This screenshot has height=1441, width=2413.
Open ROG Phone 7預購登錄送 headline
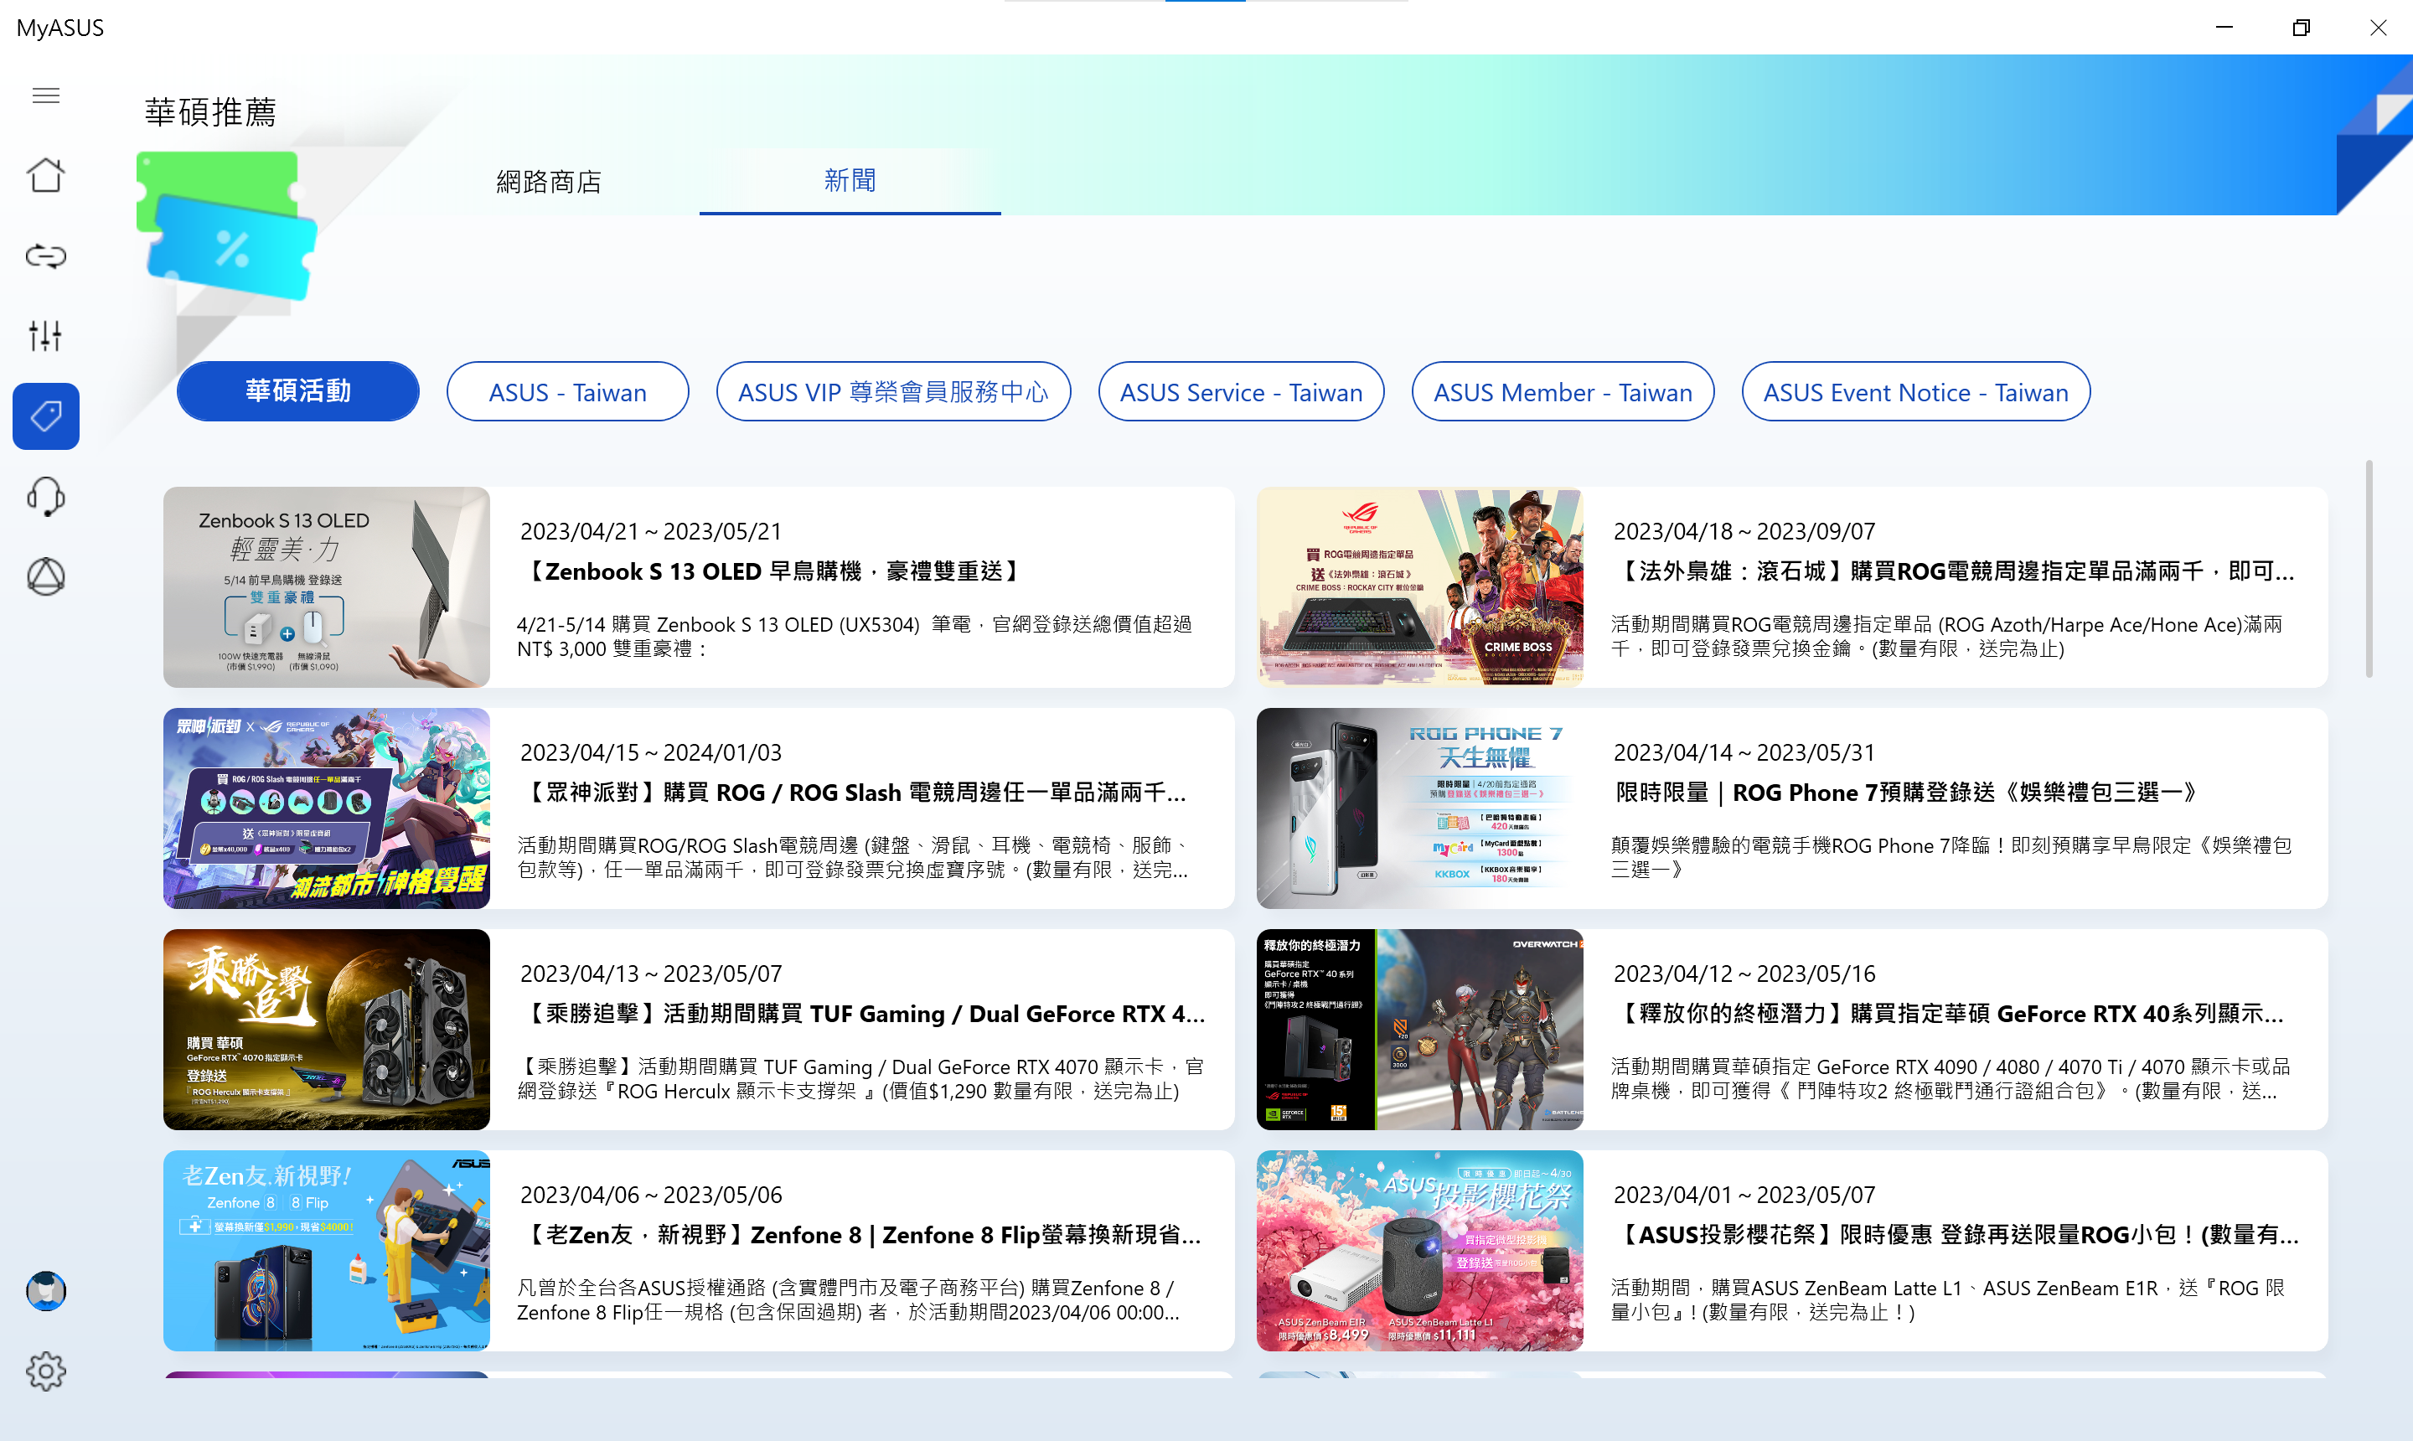[1905, 793]
